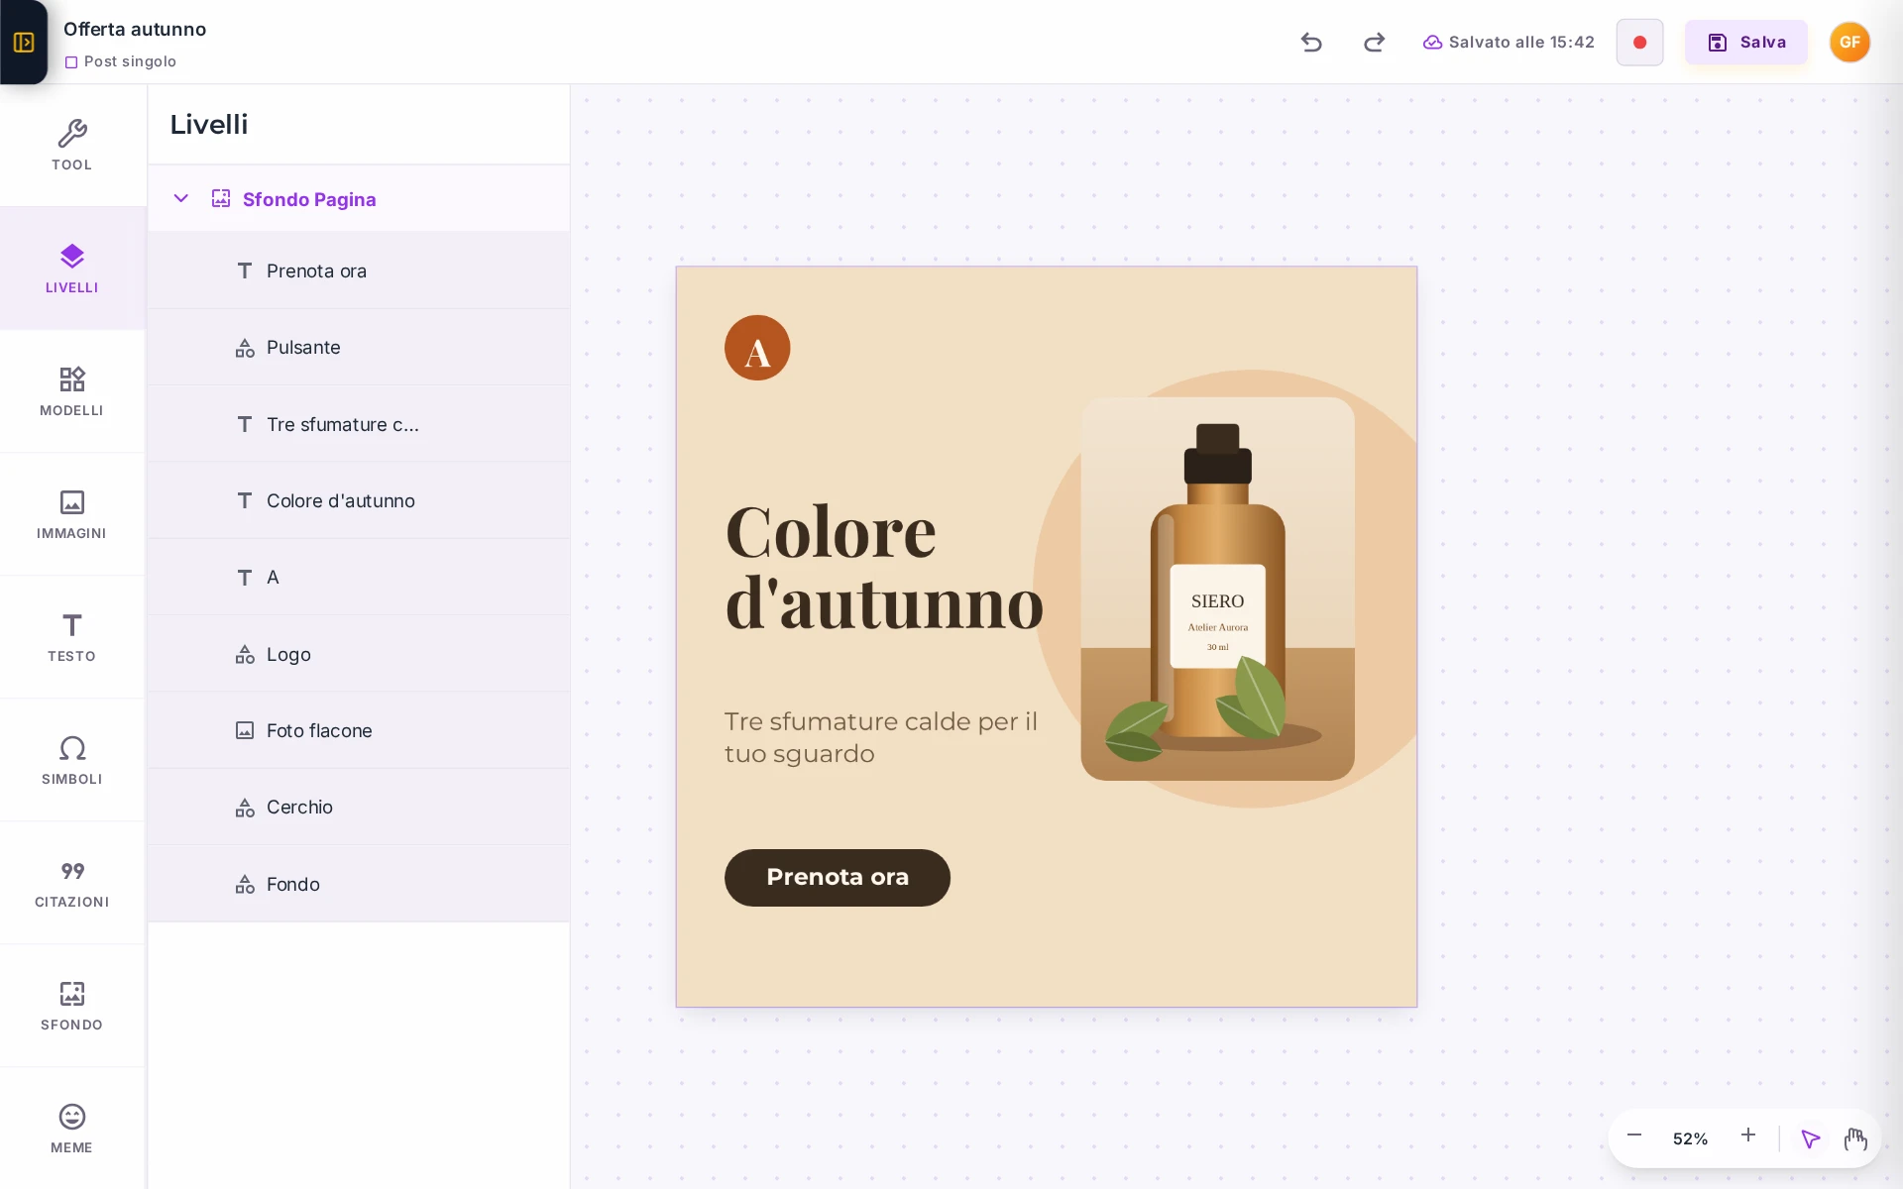This screenshot has height=1189, width=1903.
Task: Select the Livelli sidebar tab
Action: (x=71, y=269)
